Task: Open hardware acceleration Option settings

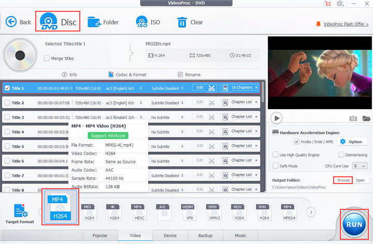Action: click(351, 142)
